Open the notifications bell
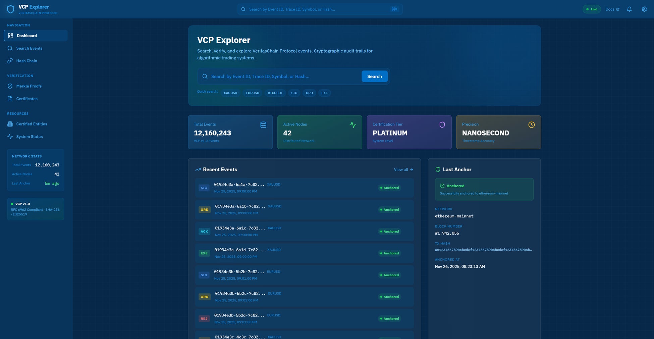654x339 pixels. 629,9
